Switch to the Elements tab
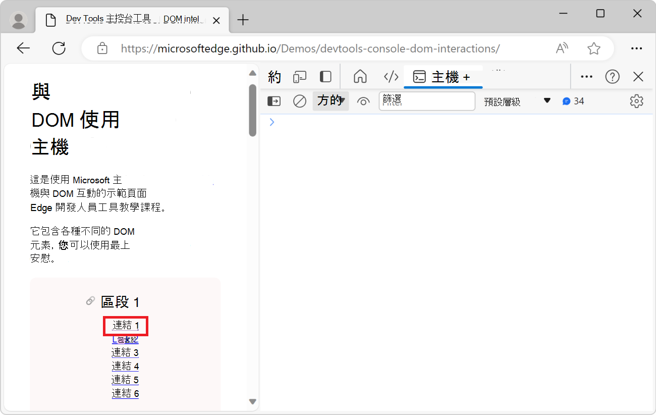The image size is (656, 415). click(x=391, y=77)
